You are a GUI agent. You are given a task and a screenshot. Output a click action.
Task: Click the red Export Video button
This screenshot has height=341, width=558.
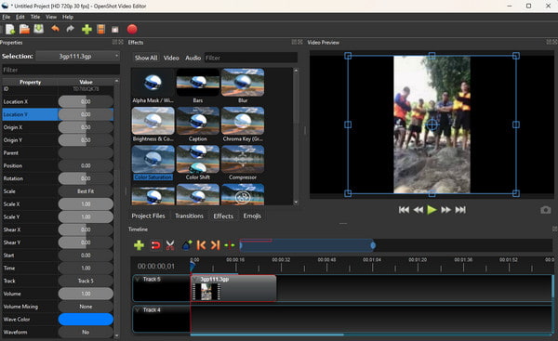(x=132, y=29)
